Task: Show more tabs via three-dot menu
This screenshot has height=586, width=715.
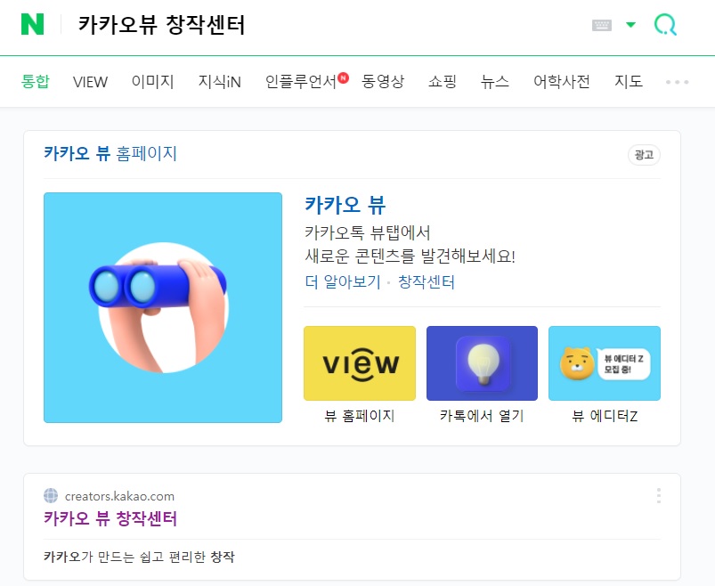Action: click(x=677, y=82)
